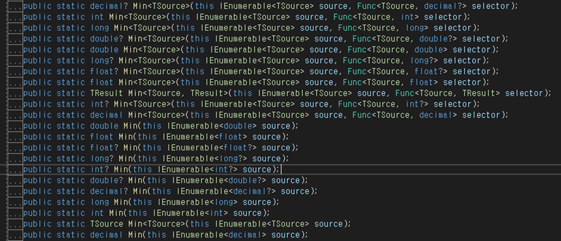The height and width of the screenshot is (241, 561).
Task: Expand the '...' box before 'long Min<TSource>' selector line
Action: click(16, 28)
